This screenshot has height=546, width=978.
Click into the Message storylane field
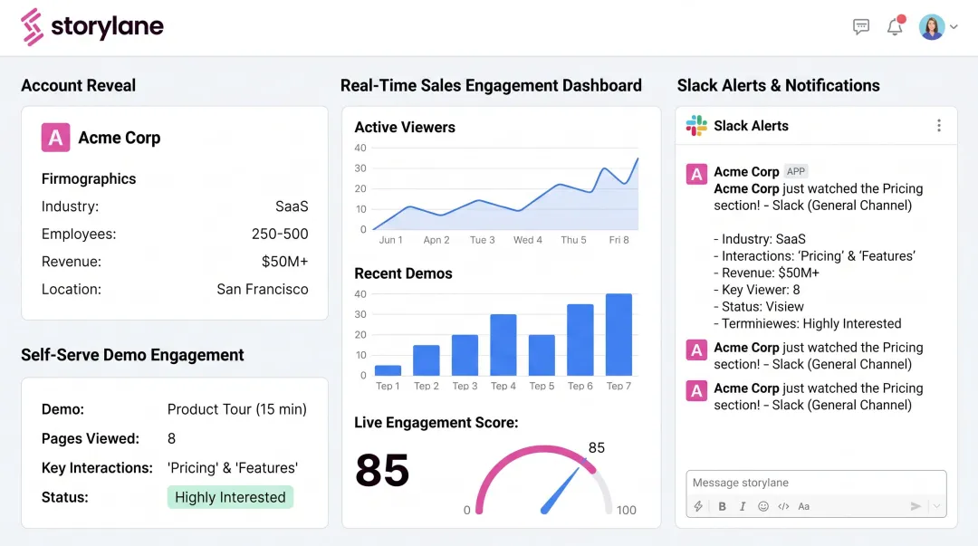(816, 483)
